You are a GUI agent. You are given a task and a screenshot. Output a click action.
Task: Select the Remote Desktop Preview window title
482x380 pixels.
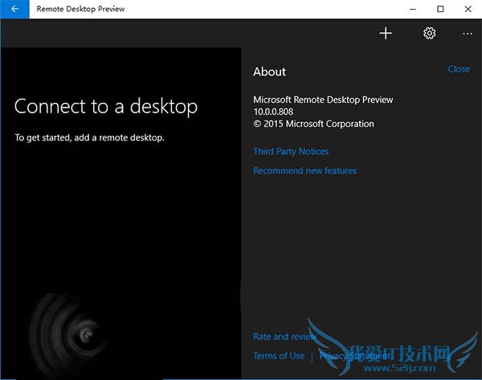pos(80,9)
